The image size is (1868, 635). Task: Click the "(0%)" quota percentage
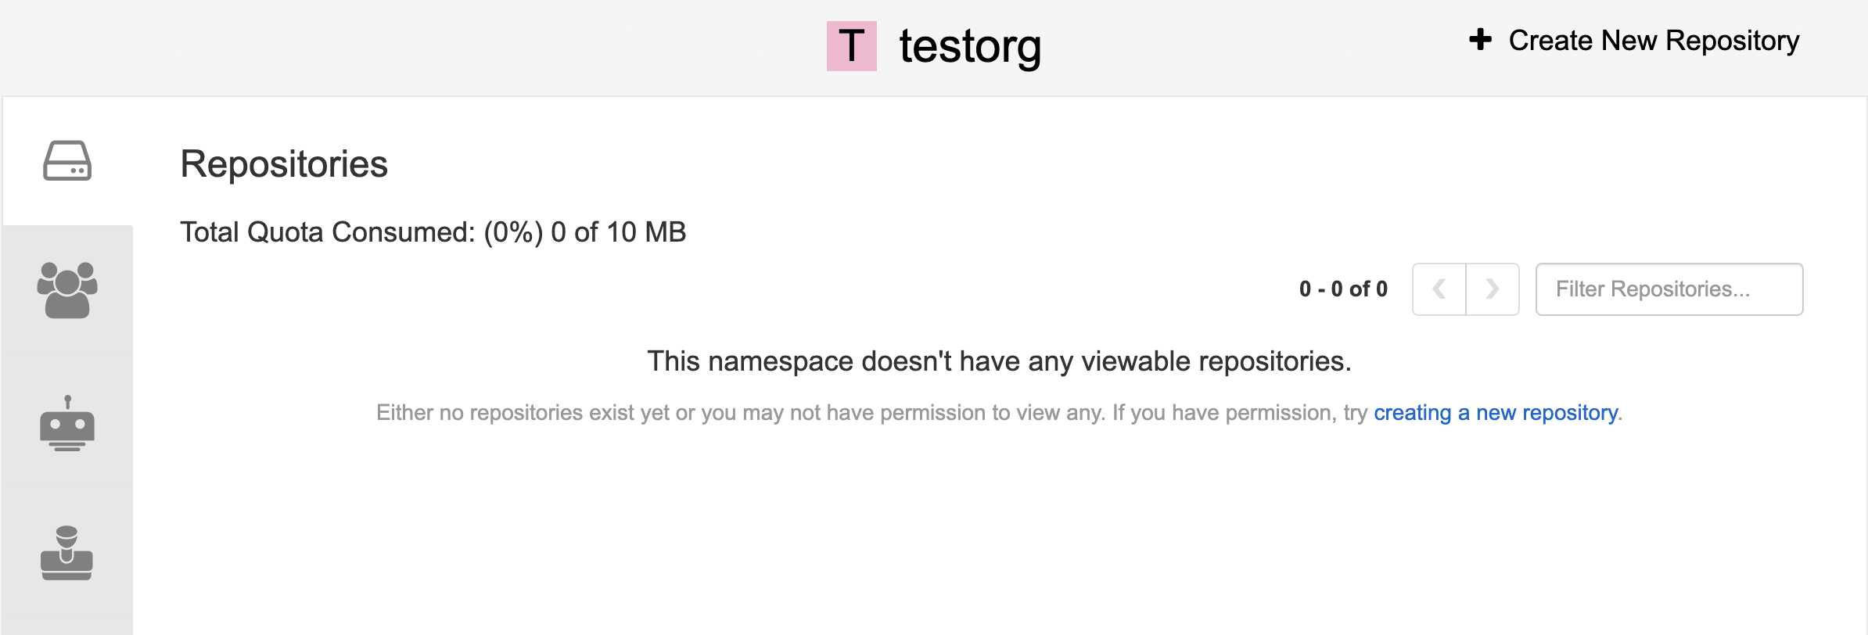(513, 232)
